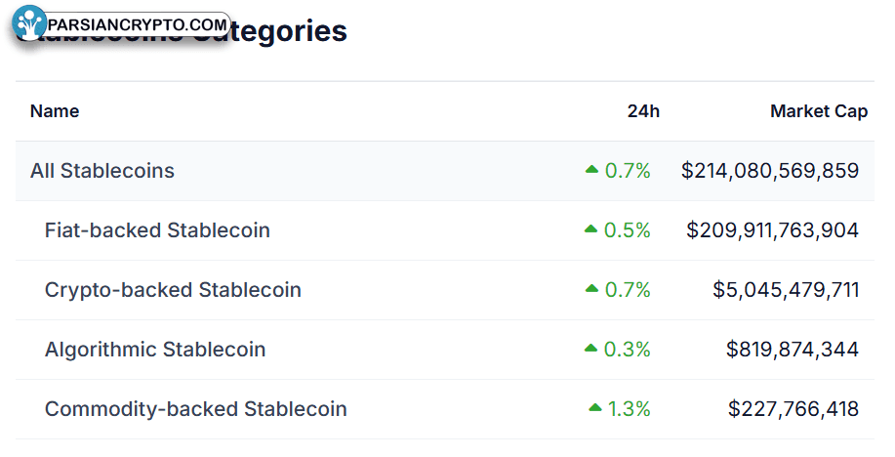Open the Crypto-backed Stablecoin category
The image size is (895, 457).
[x=173, y=289]
